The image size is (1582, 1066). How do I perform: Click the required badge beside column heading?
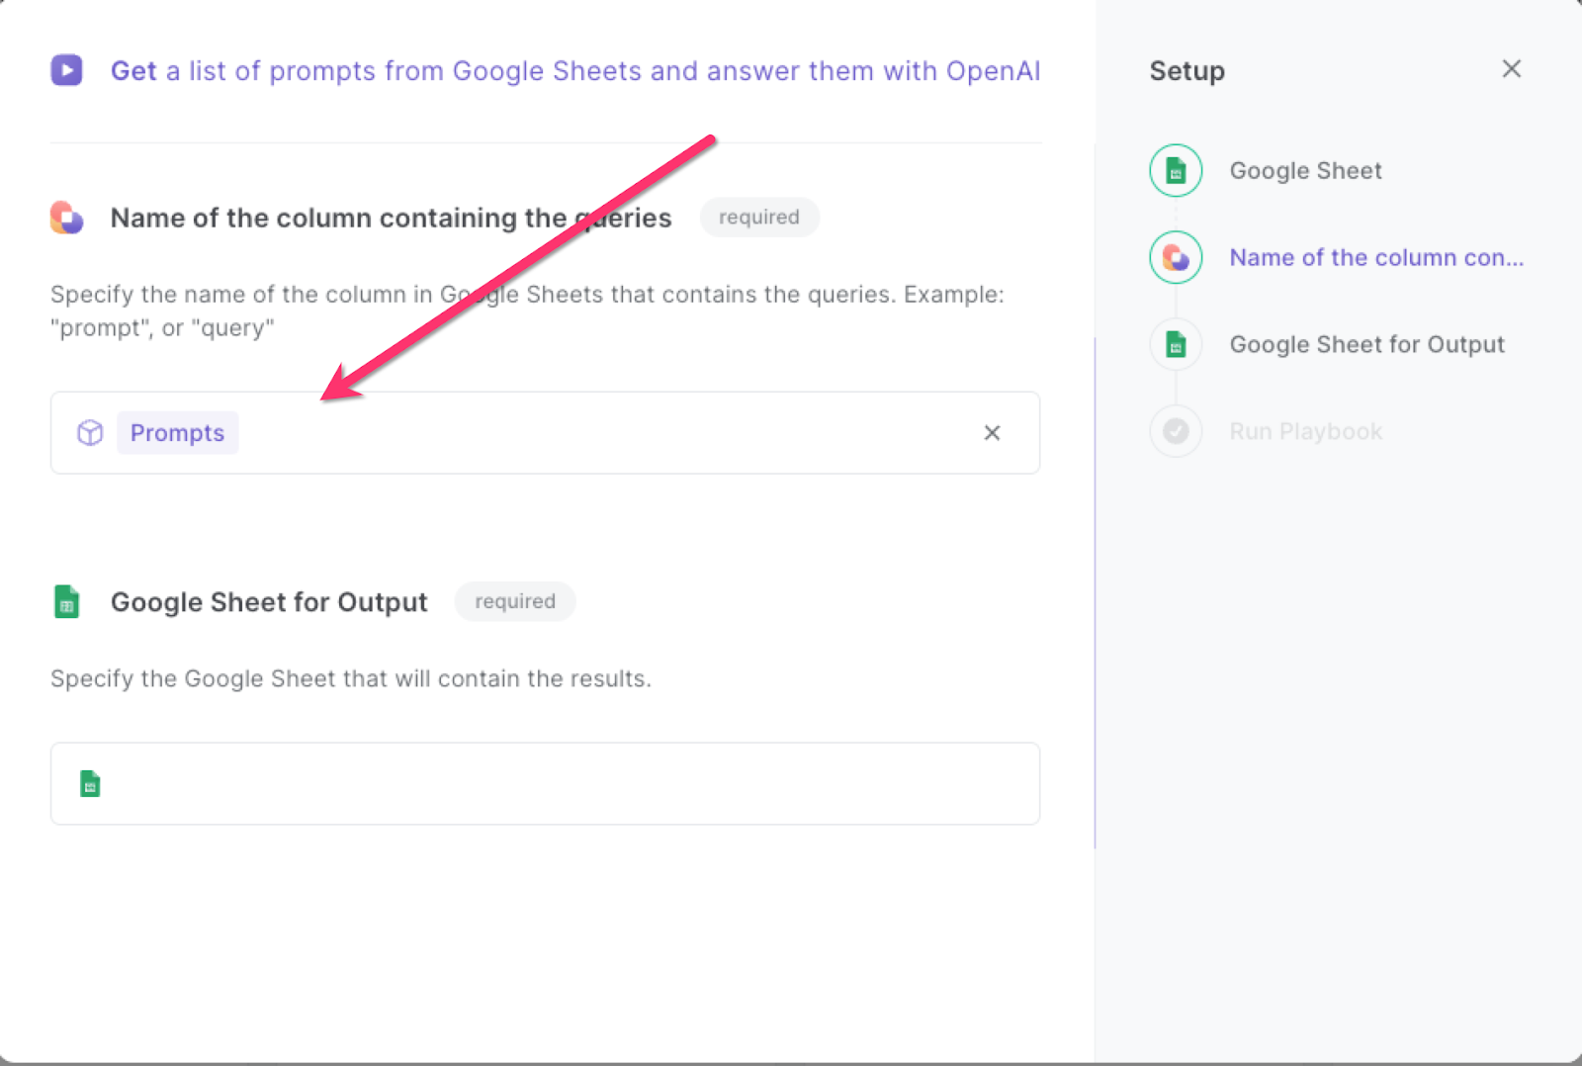(759, 217)
